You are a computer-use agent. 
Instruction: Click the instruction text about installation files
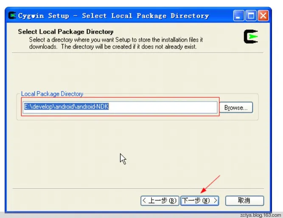[116, 43]
